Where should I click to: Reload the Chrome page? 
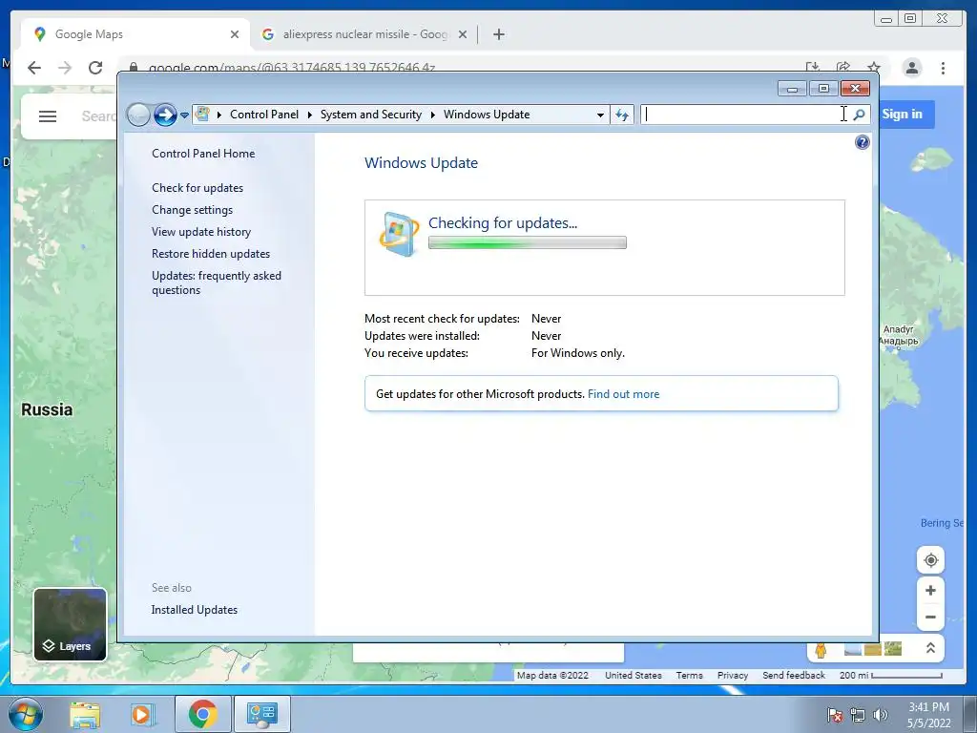point(95,68)
